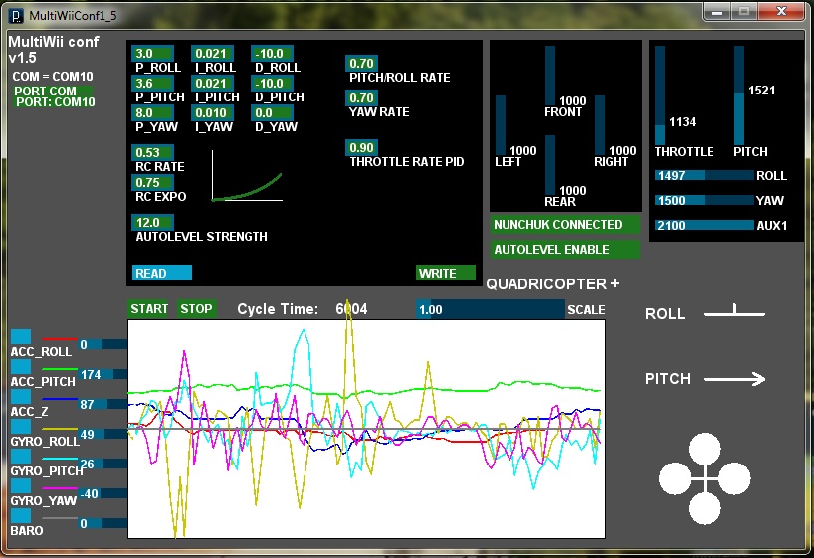
Task: Toggle the AUTOLEVEL ENABLE indicator
Action: (565, 249)
